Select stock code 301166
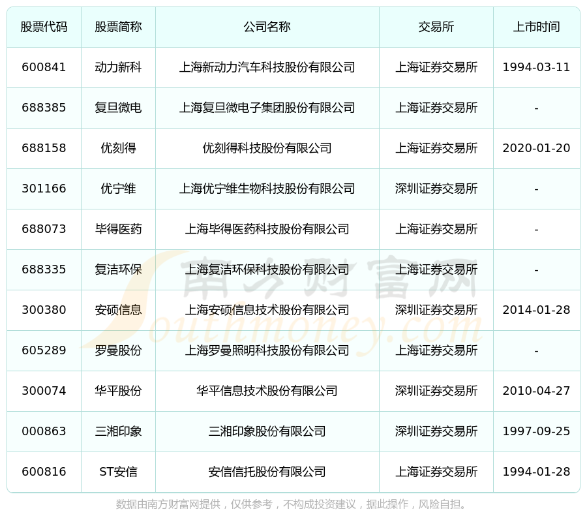Screen dimensions: 587x522 (x=44, y=189)
